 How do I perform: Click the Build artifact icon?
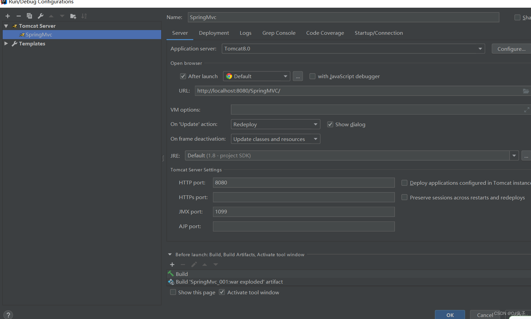coord(171,282)
